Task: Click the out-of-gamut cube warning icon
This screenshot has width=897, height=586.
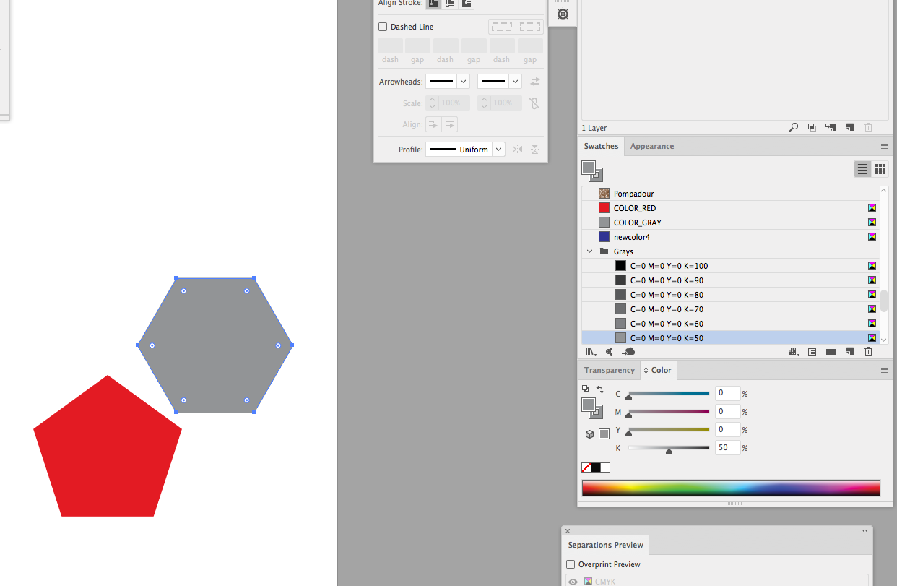Action: click(x=589, y=434)
